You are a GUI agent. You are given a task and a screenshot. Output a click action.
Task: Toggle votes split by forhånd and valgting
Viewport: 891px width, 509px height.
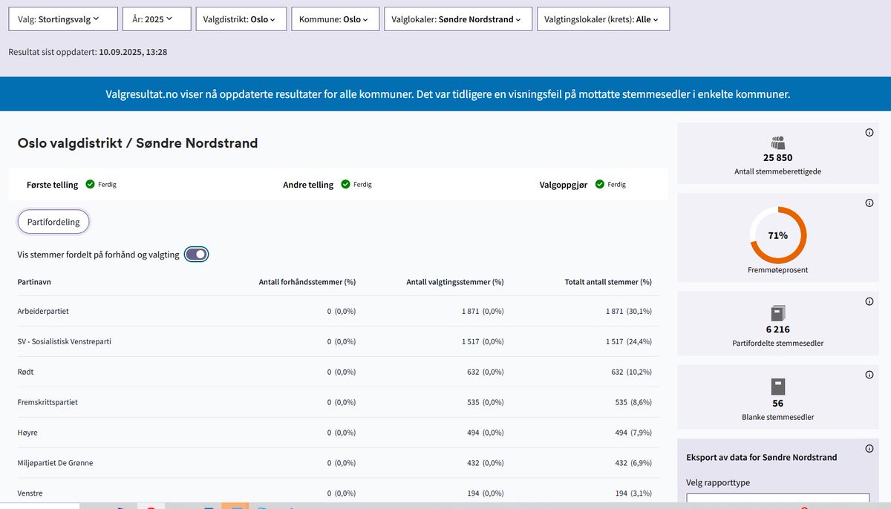[x=197, y=254]
